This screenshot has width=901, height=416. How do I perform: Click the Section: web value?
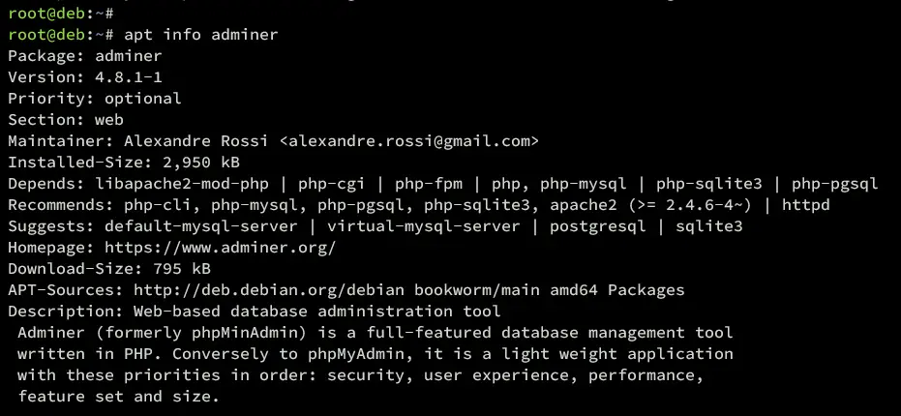pos(109,120)
